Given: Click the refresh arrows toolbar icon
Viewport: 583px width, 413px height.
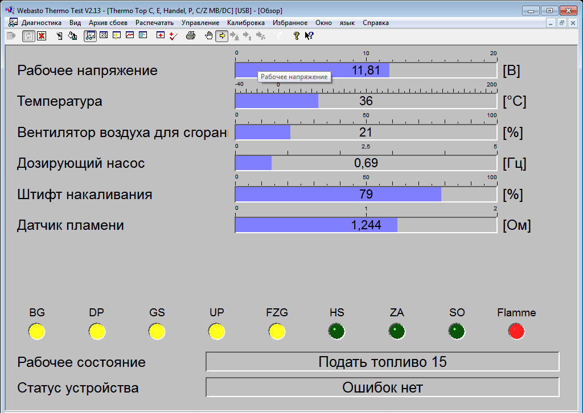Looking at the screenshot, I should pyautogui.click(x=28, y=36).
